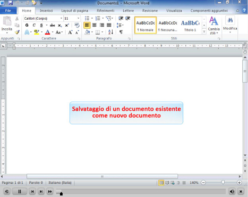The height and width of the screenshot is (197, 248).
Task: Click zoom out minus button
Action: 203,183
